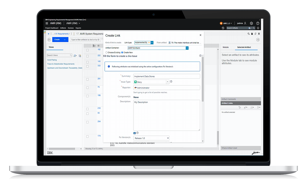
Task: Tick the checkbox for row 143
Action: (x=87, y=62)
